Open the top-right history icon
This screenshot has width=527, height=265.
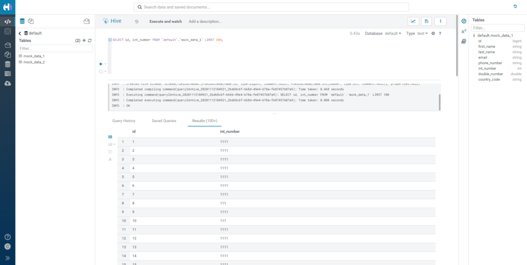515,6
